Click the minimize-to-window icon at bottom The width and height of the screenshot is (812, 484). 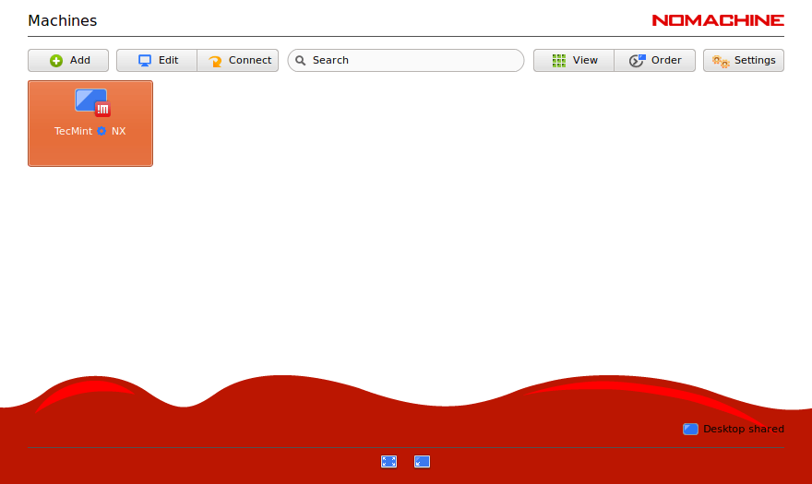422,461
